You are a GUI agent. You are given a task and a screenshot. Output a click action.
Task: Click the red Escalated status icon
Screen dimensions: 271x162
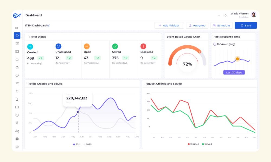point(143,46)
